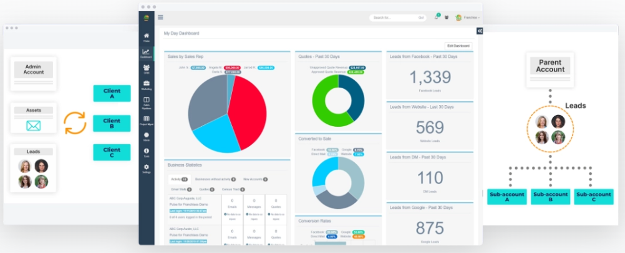The image size is (625, 253).
Task: Click the Parent Account card in the right window
Action: [x=550, y=70]
